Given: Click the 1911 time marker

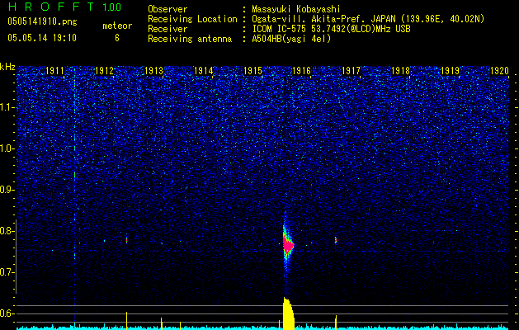Looking at the screenshot, I should click(x=54, y=71).
